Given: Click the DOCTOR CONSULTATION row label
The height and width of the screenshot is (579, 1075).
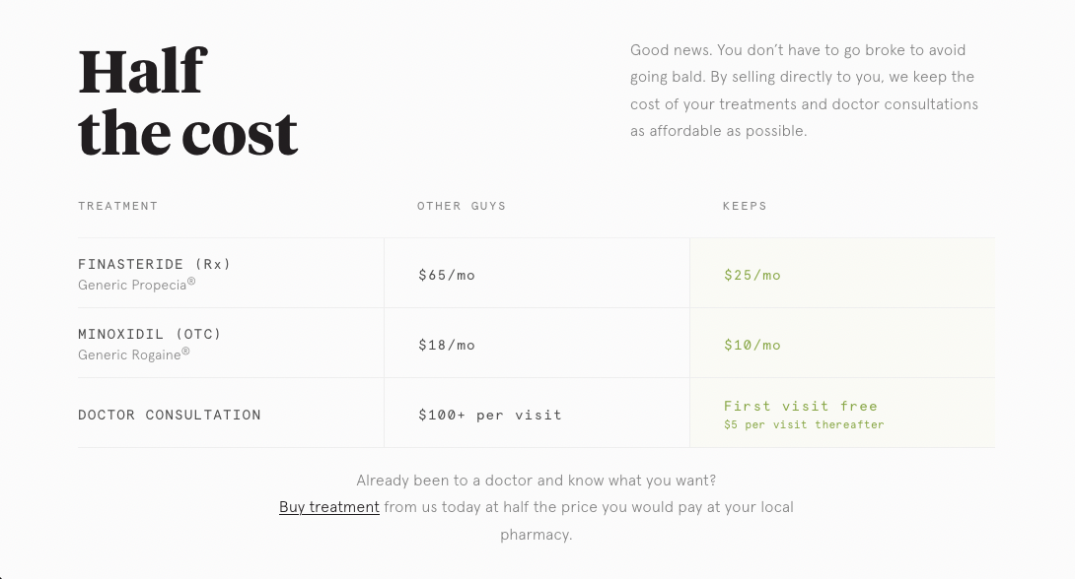Looking at the screenshot, I should [170, 416].
